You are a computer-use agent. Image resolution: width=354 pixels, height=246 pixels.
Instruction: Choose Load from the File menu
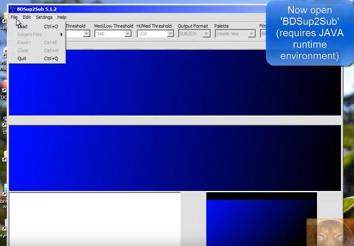[x=37, y=26]
